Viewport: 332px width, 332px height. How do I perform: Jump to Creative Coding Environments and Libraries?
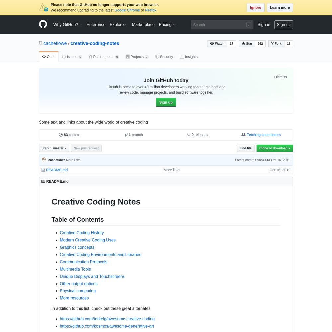point(101,255)
